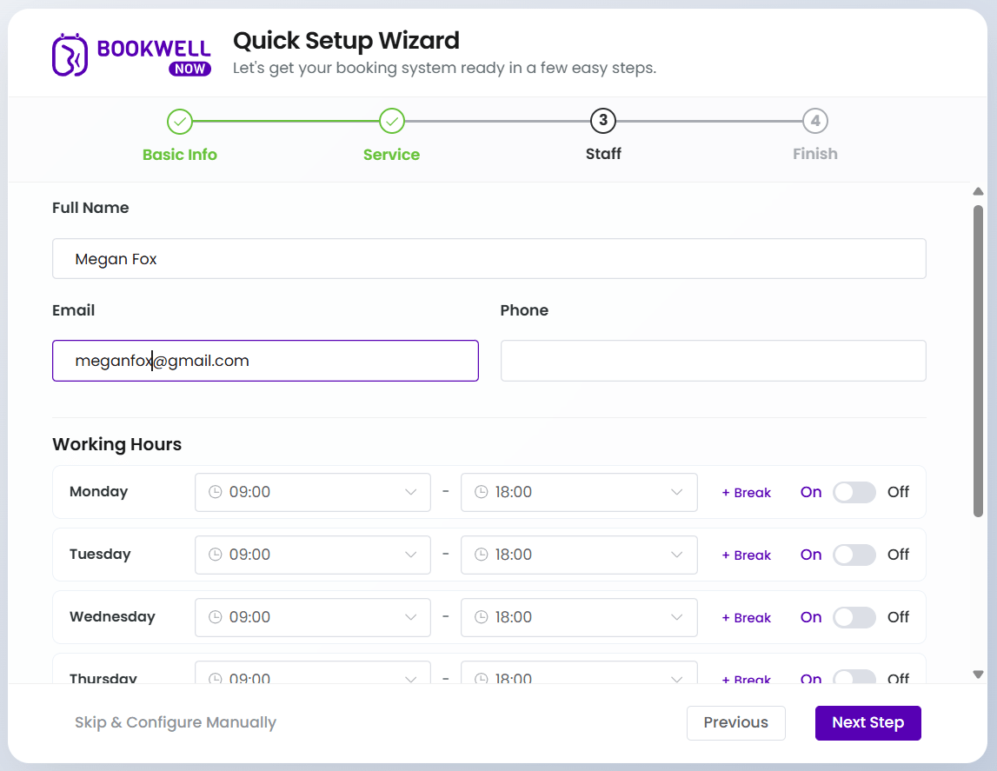Click the Service completed checkmark icon
Image resolution: width=997 pixels, height=771 pixels.
(x=392, y=121)
